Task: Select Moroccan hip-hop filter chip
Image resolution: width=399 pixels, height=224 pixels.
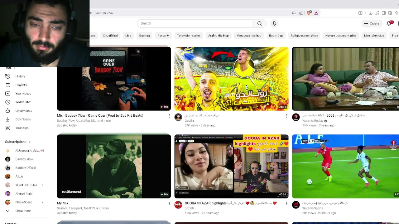Action: [249, 35]
